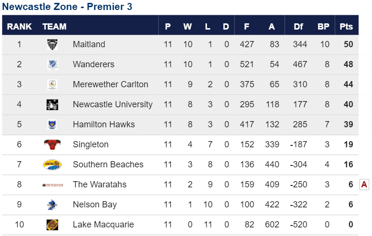This screenshot has height=236, width=372.
Task: Select the Newcastle University team name
Action: coord(113,104)
